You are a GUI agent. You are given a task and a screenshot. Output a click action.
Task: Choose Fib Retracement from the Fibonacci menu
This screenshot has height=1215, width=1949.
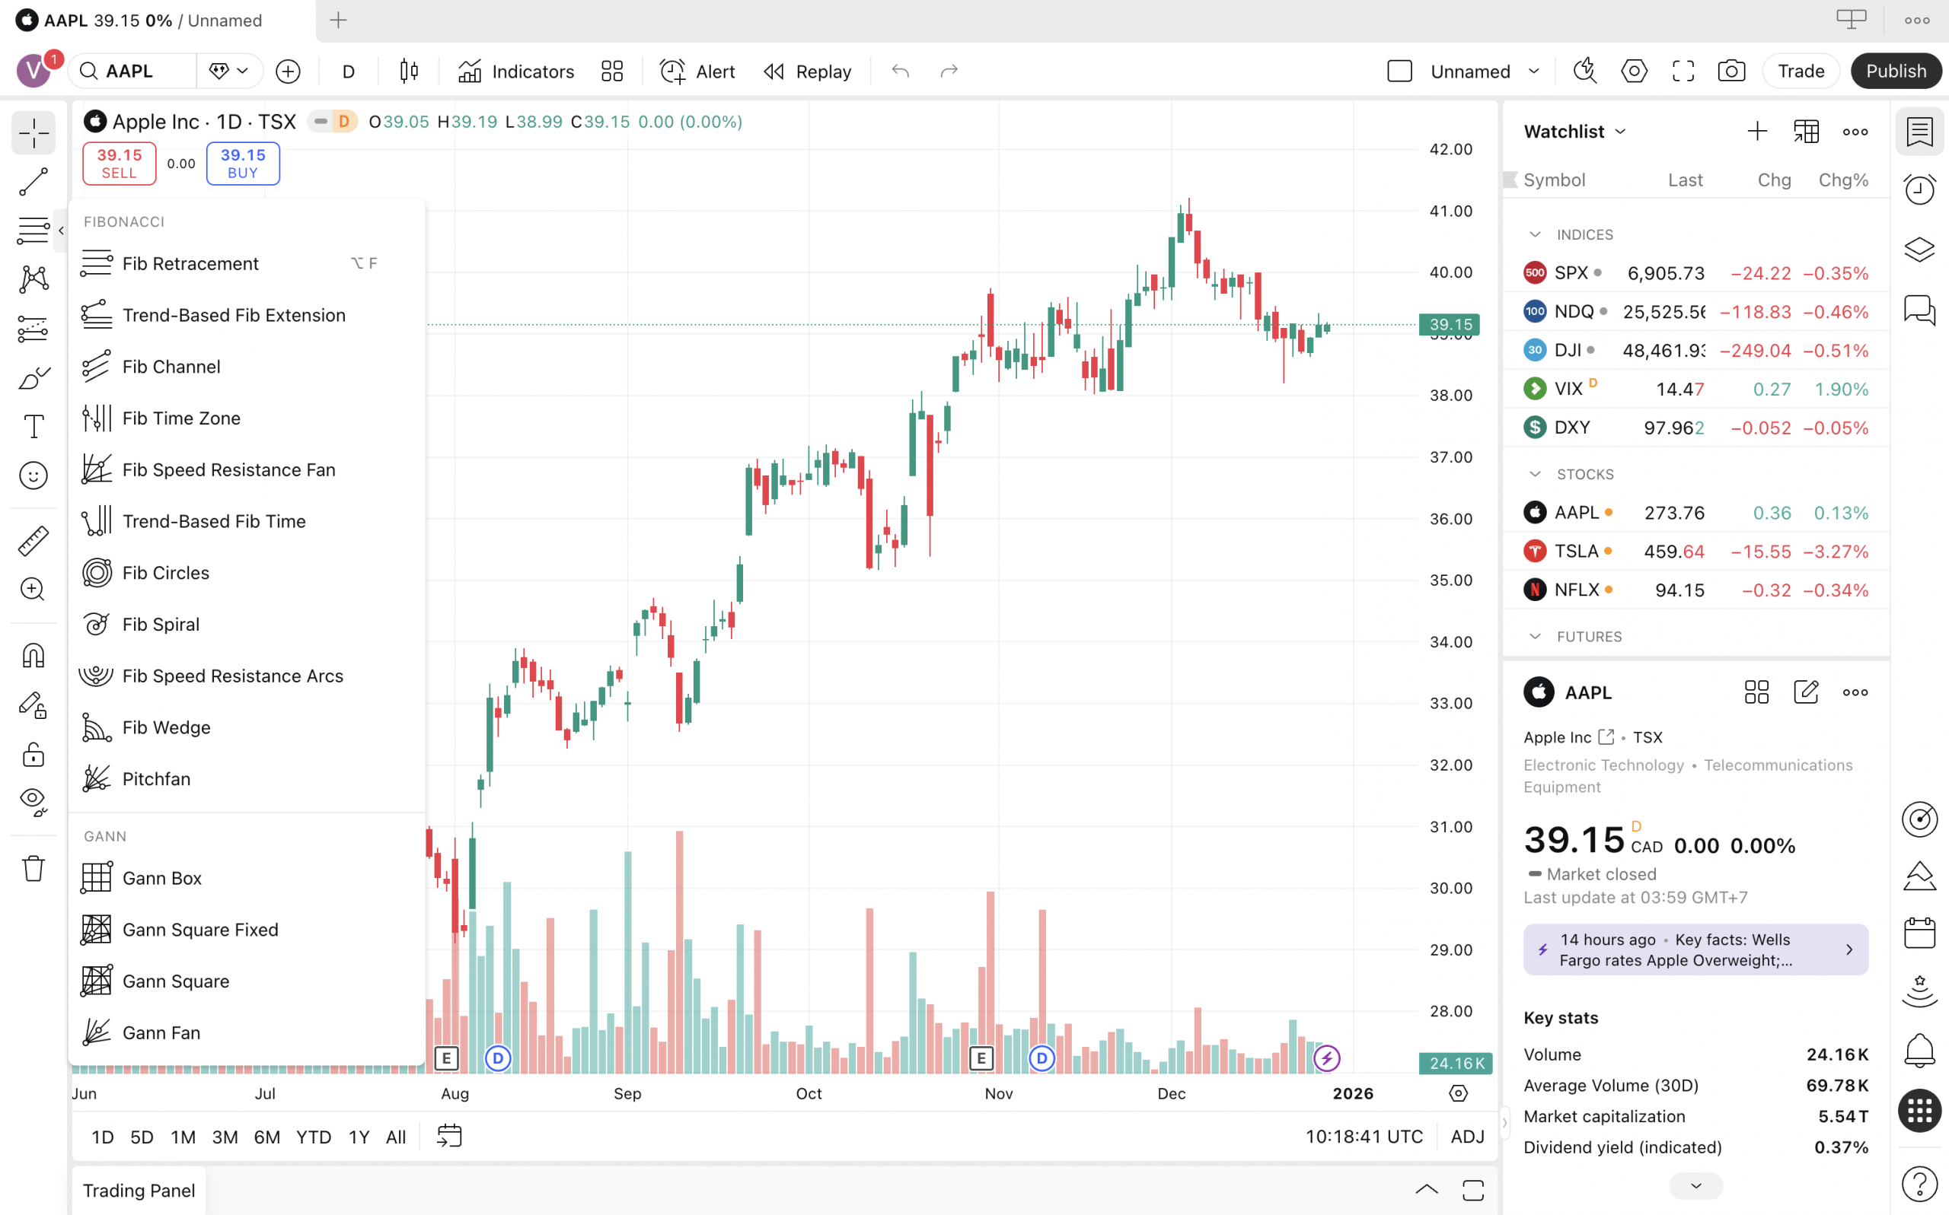[190, 262]
